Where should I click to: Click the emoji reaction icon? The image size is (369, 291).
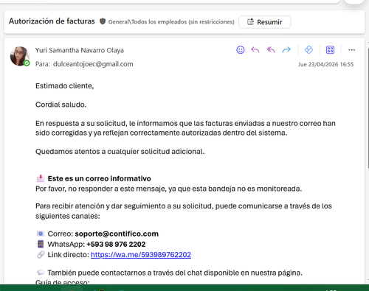pyautogui.click(x=241, y=50)
